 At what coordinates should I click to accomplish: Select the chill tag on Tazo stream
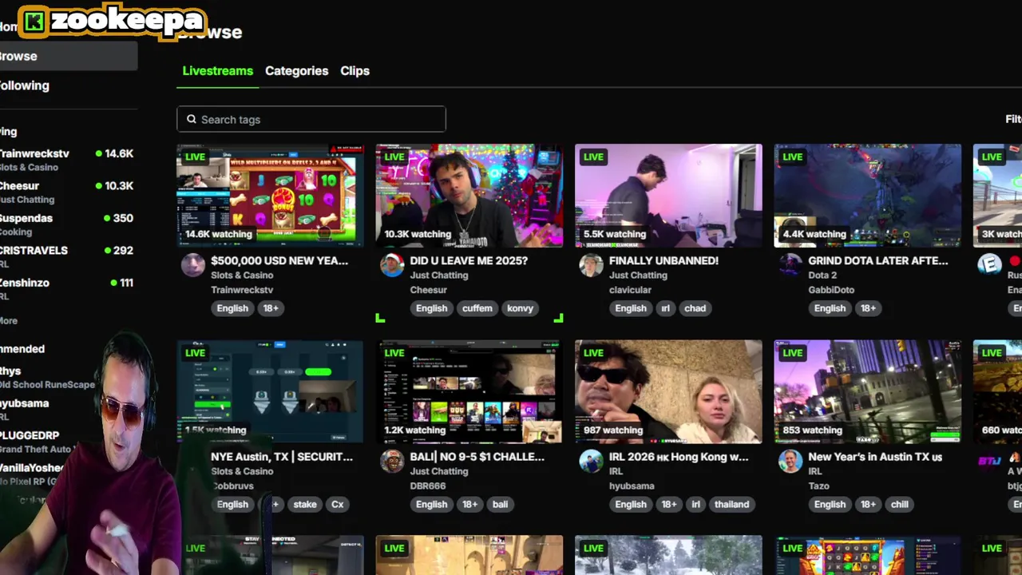(x=899, y=504)
